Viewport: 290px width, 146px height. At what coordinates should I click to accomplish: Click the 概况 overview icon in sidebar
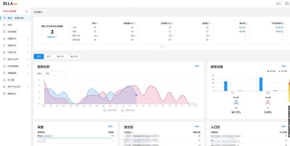4,18
